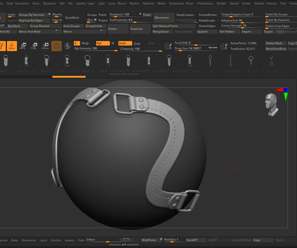
Task: Click the Auto Groups button
Action: 73,26
